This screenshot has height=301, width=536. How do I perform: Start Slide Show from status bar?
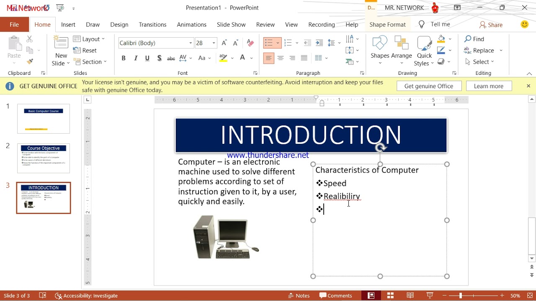tap(430, 296)
